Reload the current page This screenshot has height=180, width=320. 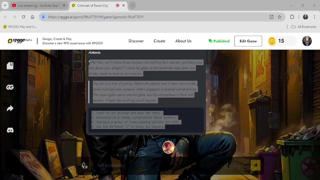(x=23, y=17)
